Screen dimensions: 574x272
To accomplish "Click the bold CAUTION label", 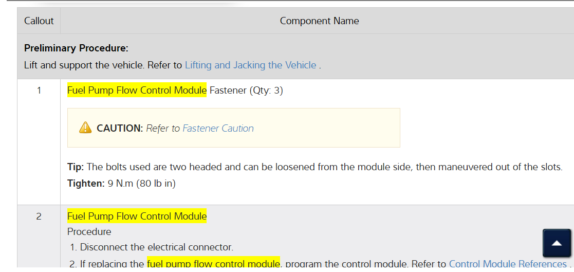I will (x=119, y=129).
